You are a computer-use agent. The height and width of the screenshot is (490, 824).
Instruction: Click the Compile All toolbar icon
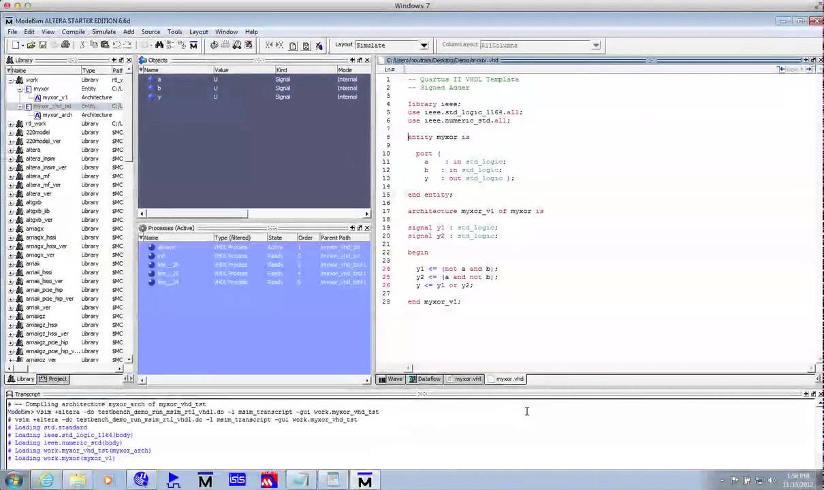pyautogui.click(x=225, y=45)
